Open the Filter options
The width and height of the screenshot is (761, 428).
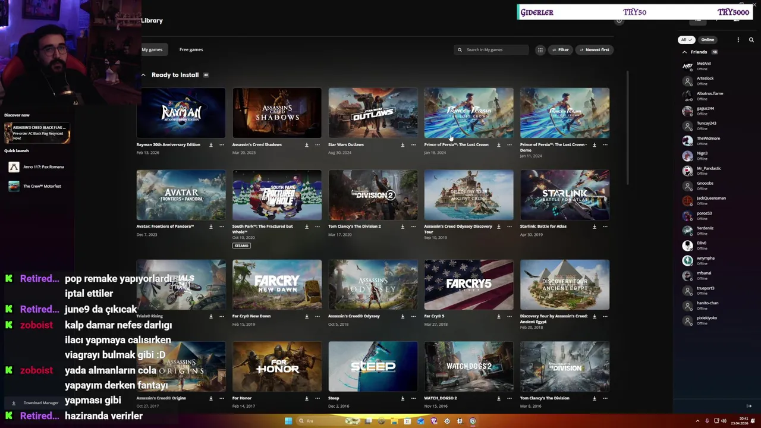pos(560,50)
